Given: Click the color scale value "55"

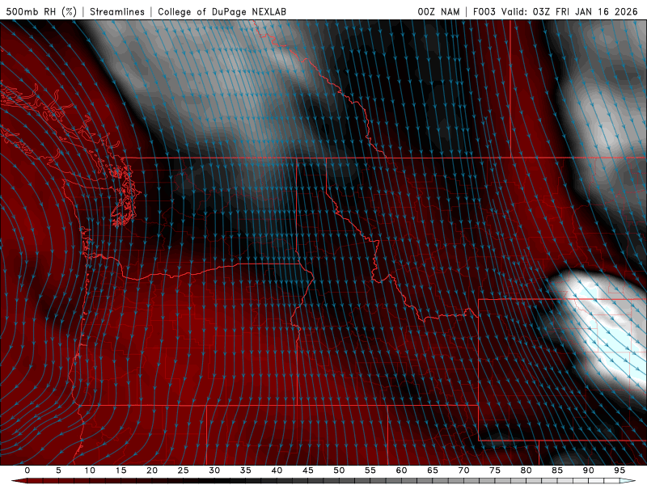Looking at the screenshot, I should pyautogui.click(x=370, y=470).
